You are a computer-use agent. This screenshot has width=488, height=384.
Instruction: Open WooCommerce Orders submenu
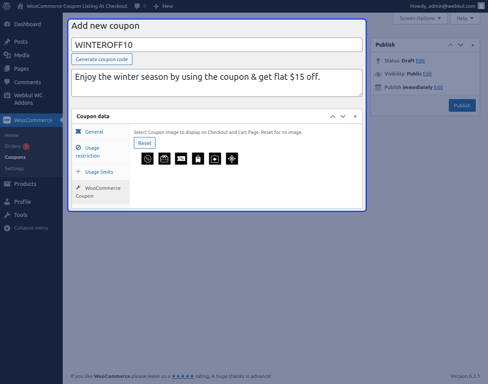(13, 146)
